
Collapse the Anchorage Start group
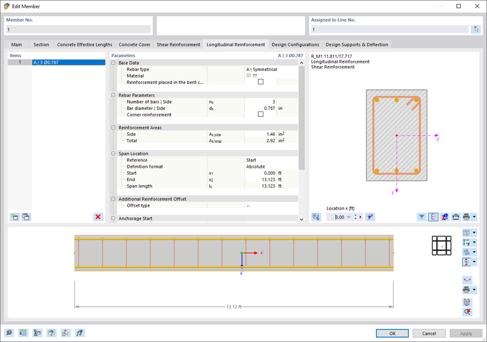coord(113,218)
